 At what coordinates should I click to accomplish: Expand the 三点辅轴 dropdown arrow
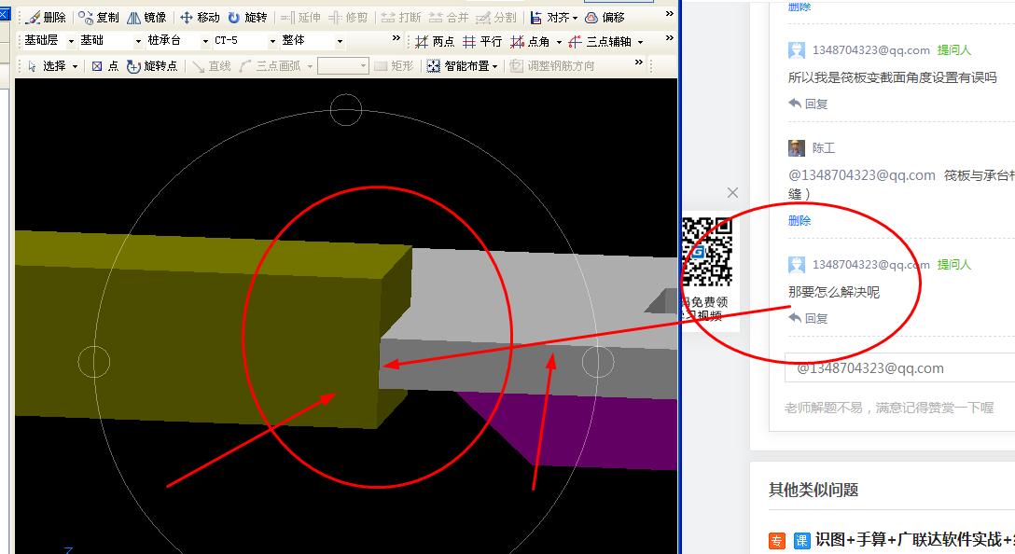point(641,42)
